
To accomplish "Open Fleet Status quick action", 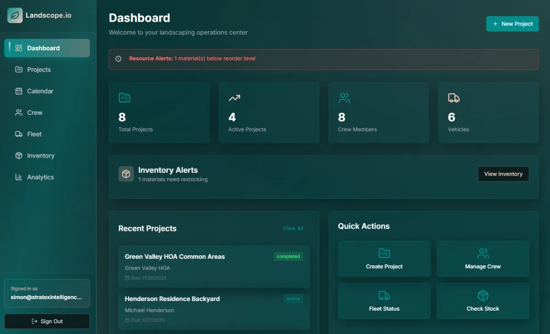I will pos(384,301).
